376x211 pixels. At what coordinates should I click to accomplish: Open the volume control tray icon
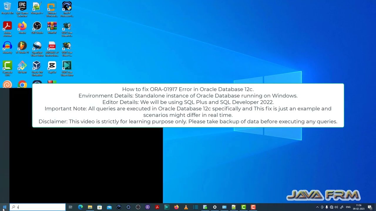click(x=336, y=207)
